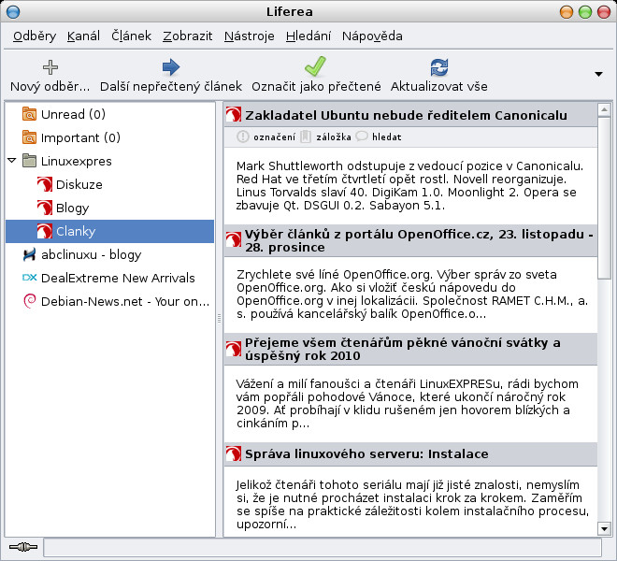Open Správa linuxového serveru: Instalace article
The width and height of the screenshot is (617, 561).
366,453
